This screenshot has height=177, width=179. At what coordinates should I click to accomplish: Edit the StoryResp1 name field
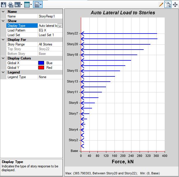click(50, 16)
